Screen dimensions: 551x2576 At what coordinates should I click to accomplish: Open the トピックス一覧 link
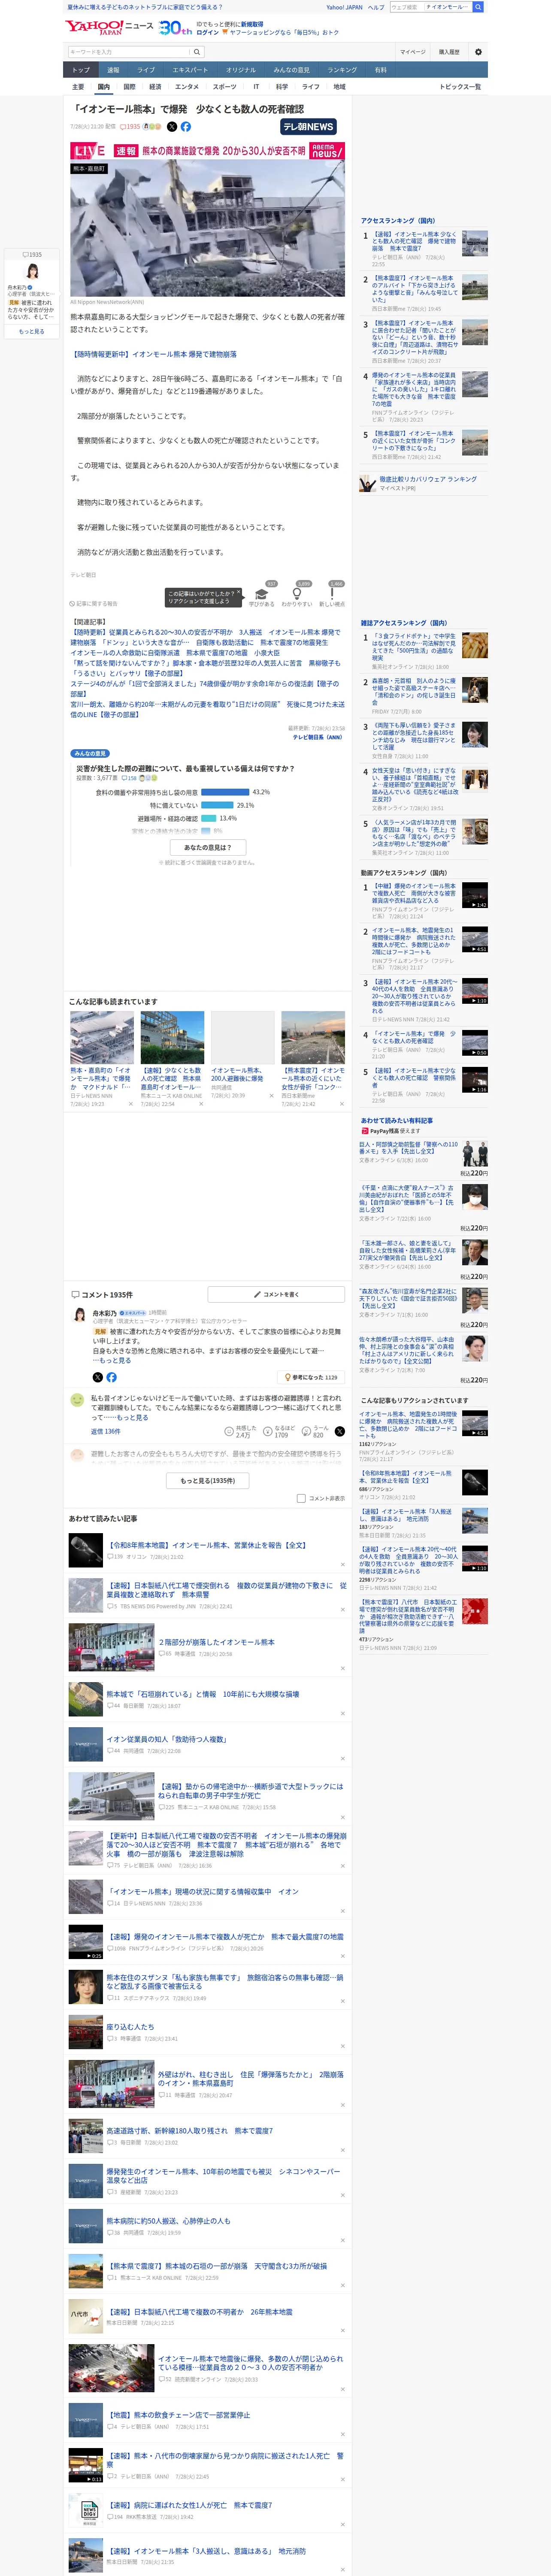click(461, 87)
